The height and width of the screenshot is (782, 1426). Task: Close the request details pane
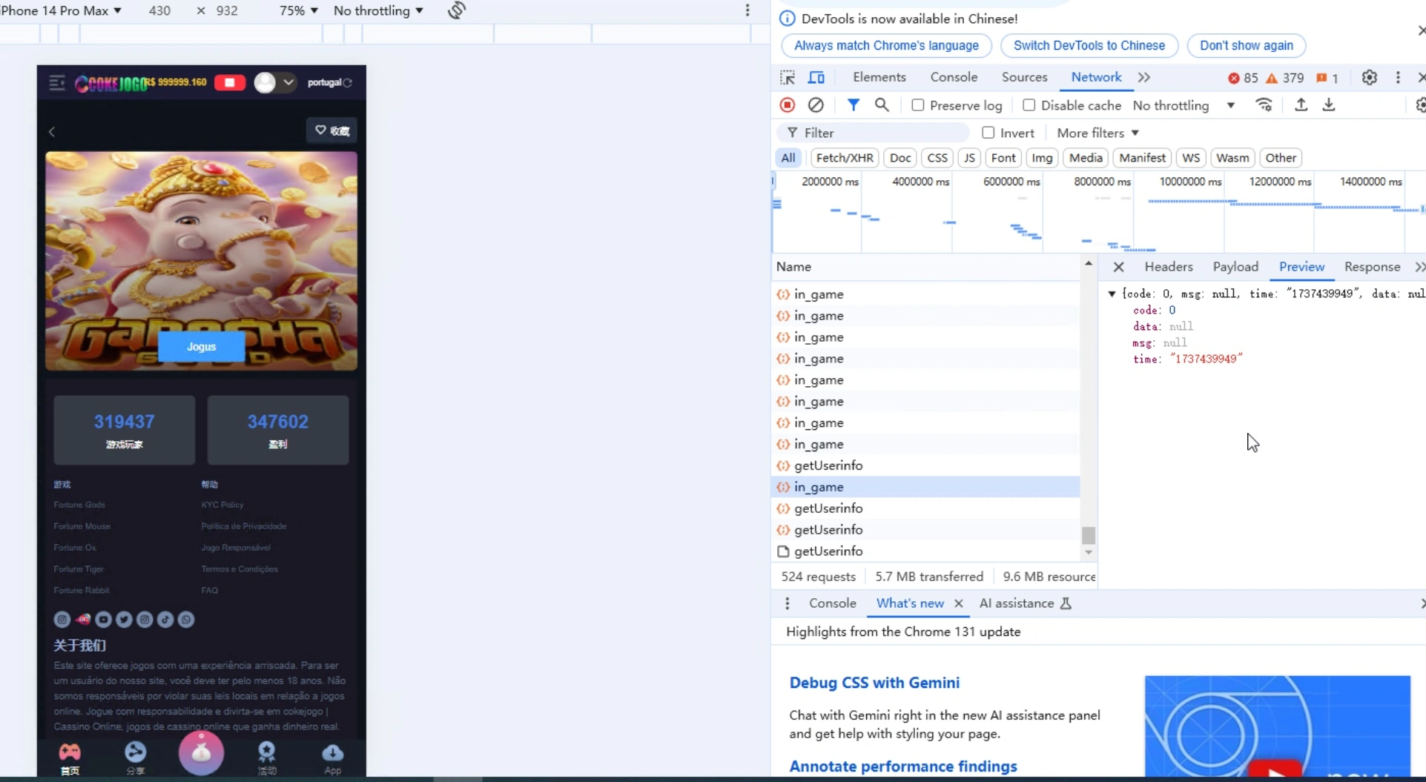tap(1119, 267)
